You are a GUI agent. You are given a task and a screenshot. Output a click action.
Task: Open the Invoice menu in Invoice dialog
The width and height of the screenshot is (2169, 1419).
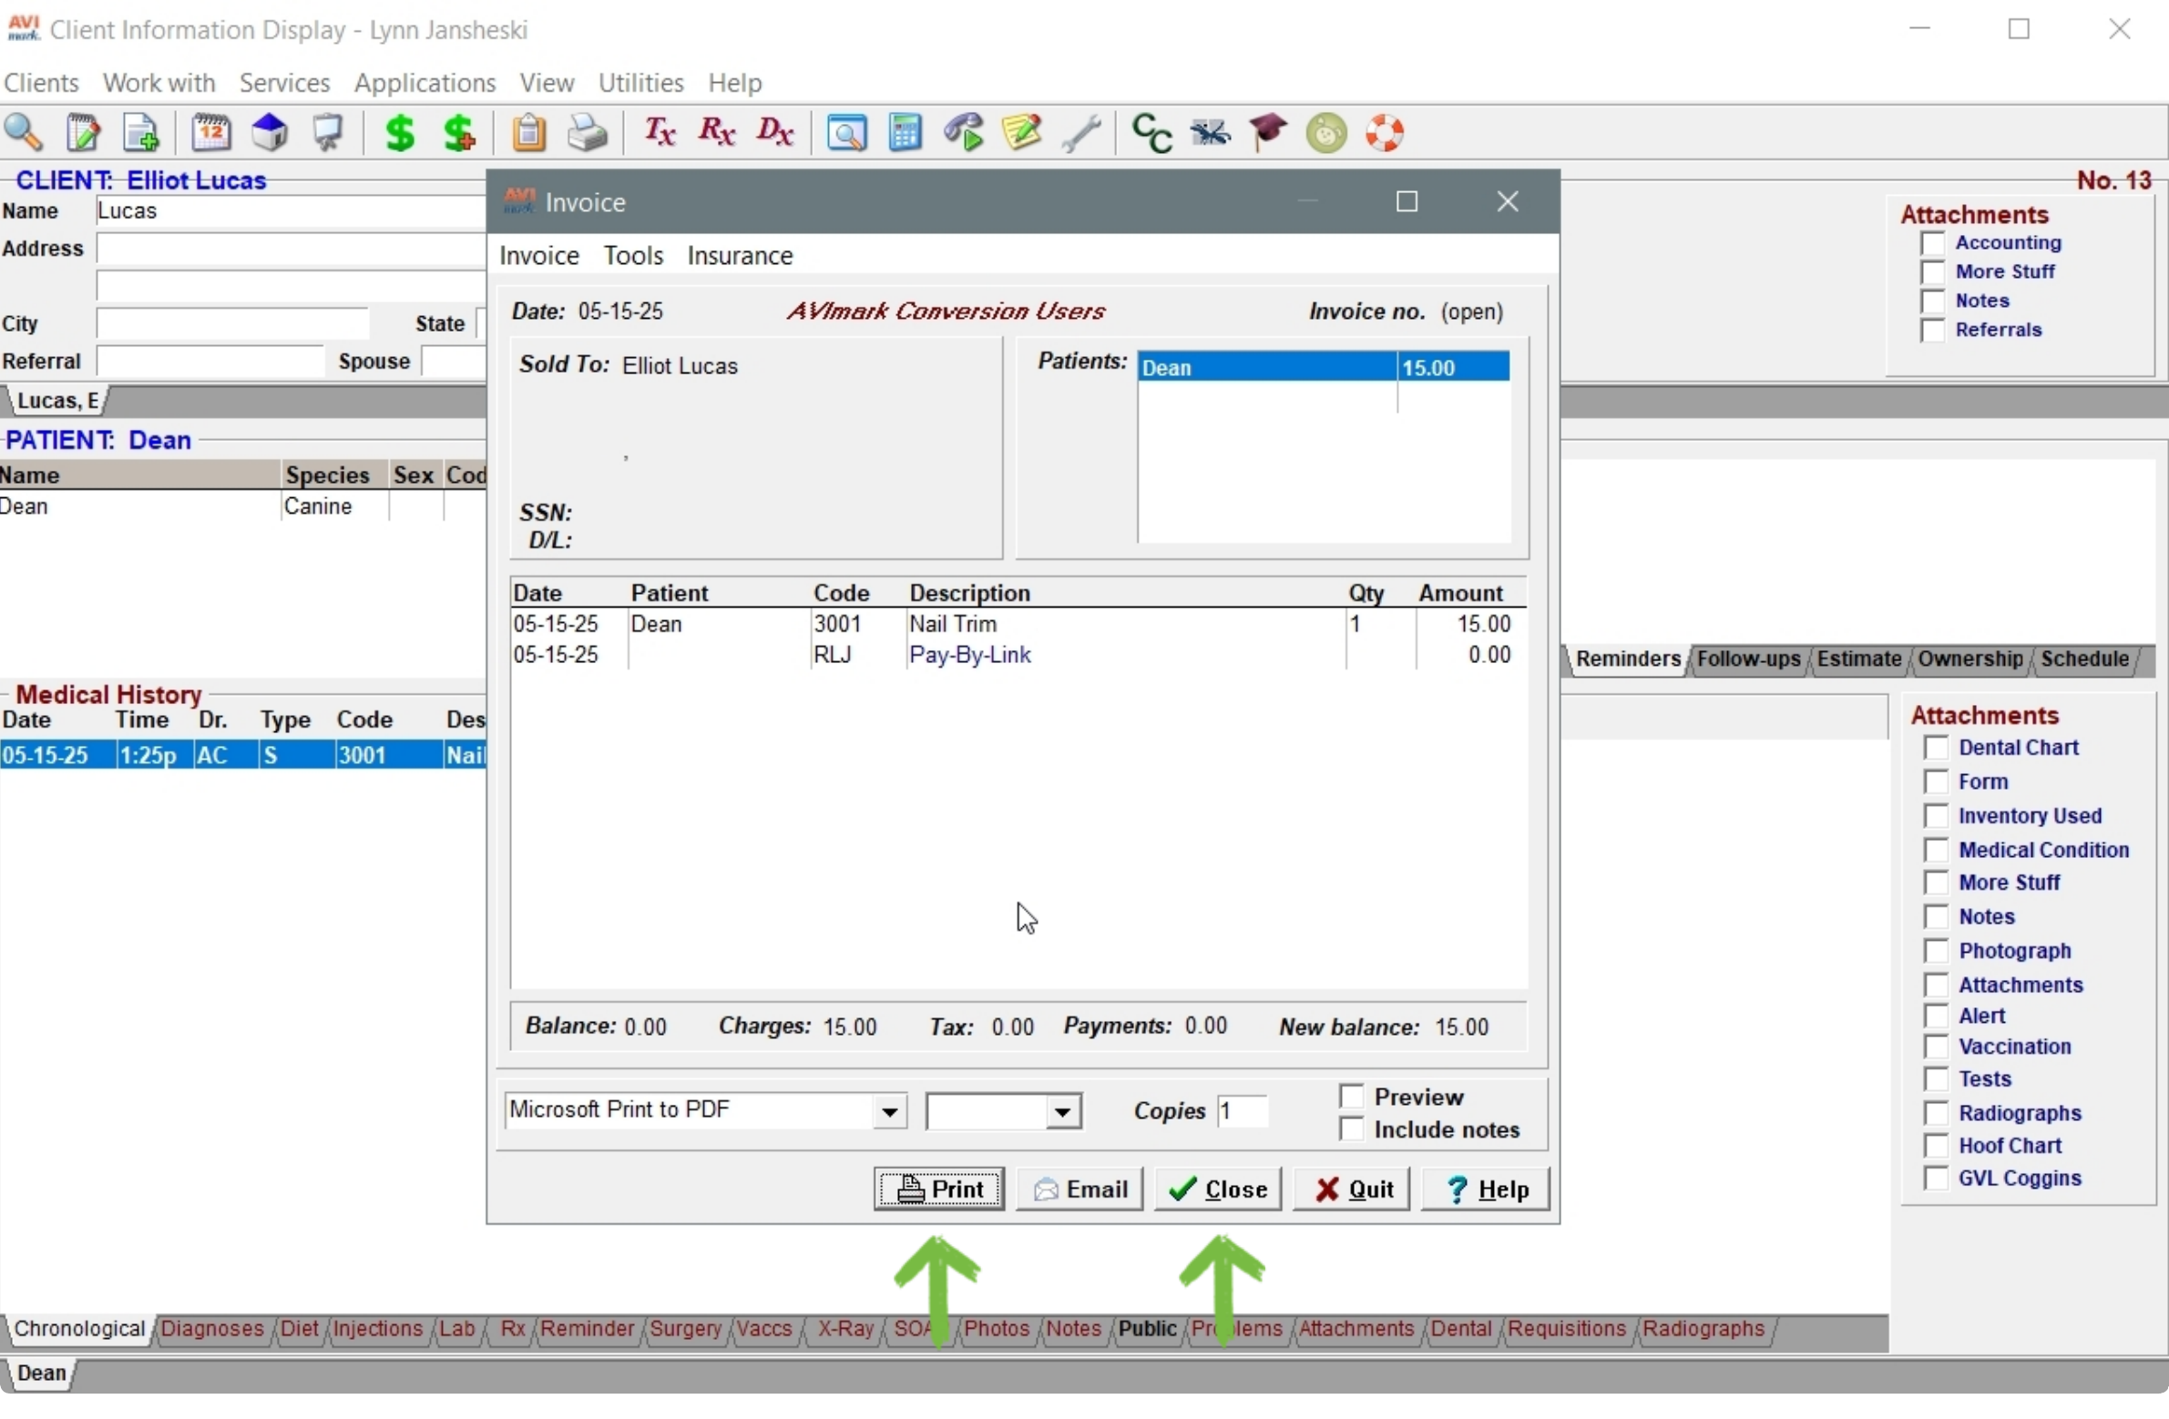pyautogui.click(x=539, y=256)
